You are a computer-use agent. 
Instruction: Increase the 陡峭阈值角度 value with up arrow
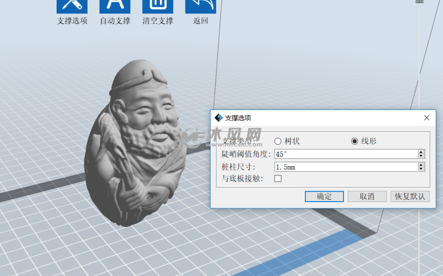point(421,152)
